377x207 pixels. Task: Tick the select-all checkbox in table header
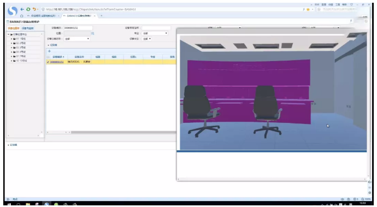pos(48,57)
